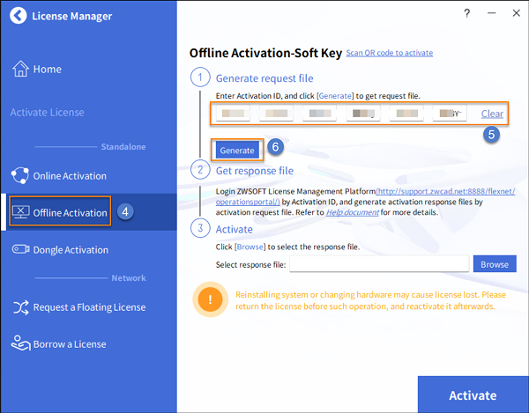Click the Generate button

pos(237,150)
